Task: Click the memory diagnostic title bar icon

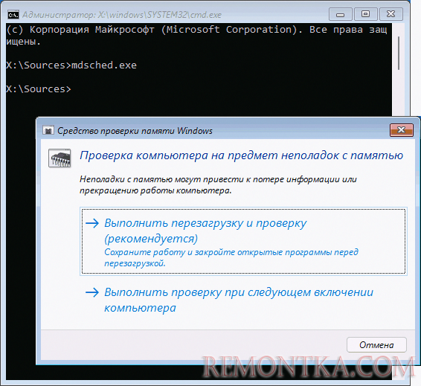Action: pos(48,131)
